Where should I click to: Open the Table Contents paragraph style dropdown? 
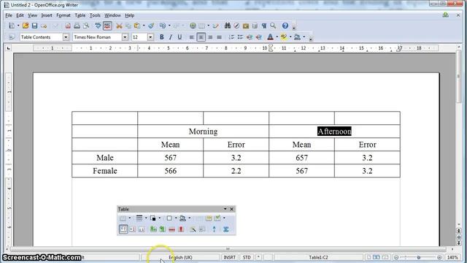pyautogui.click(x=66, y=37)
